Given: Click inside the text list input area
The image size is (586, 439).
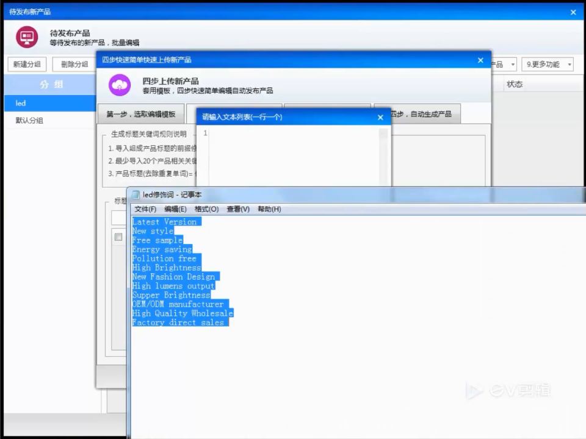Looking at the screenshot, I should [294, 157].
